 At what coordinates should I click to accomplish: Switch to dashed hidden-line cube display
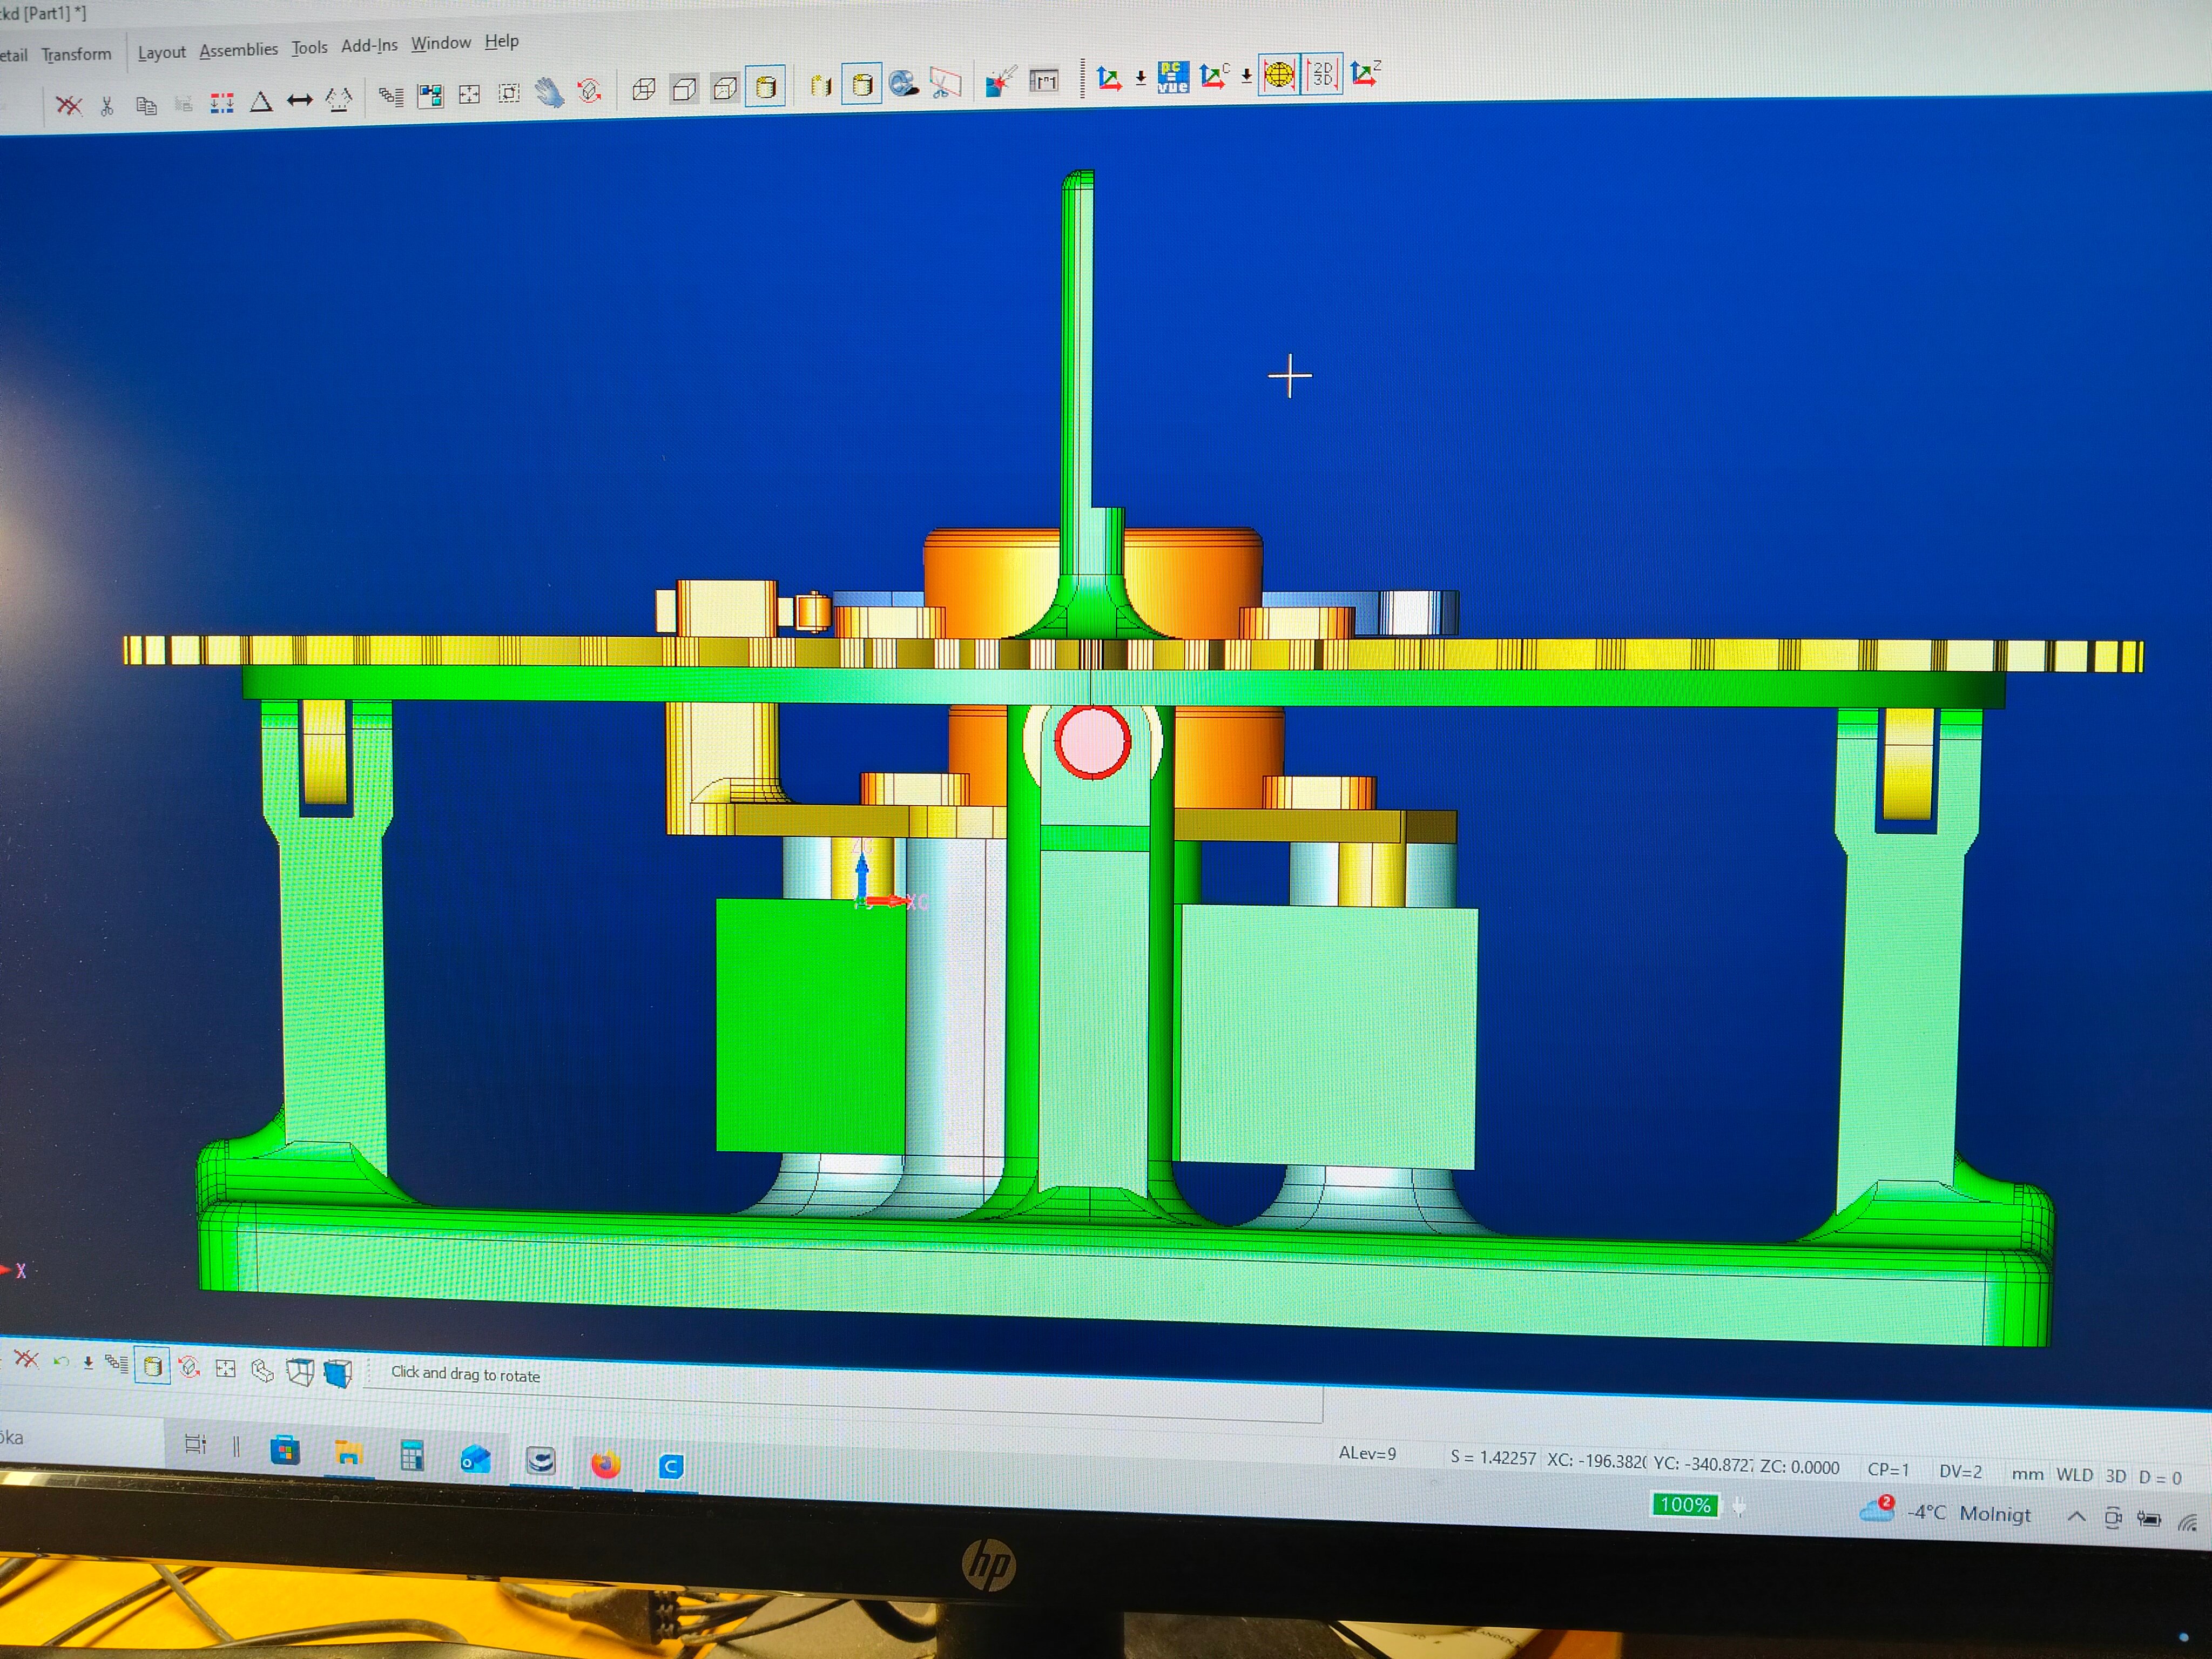[725, 88]
